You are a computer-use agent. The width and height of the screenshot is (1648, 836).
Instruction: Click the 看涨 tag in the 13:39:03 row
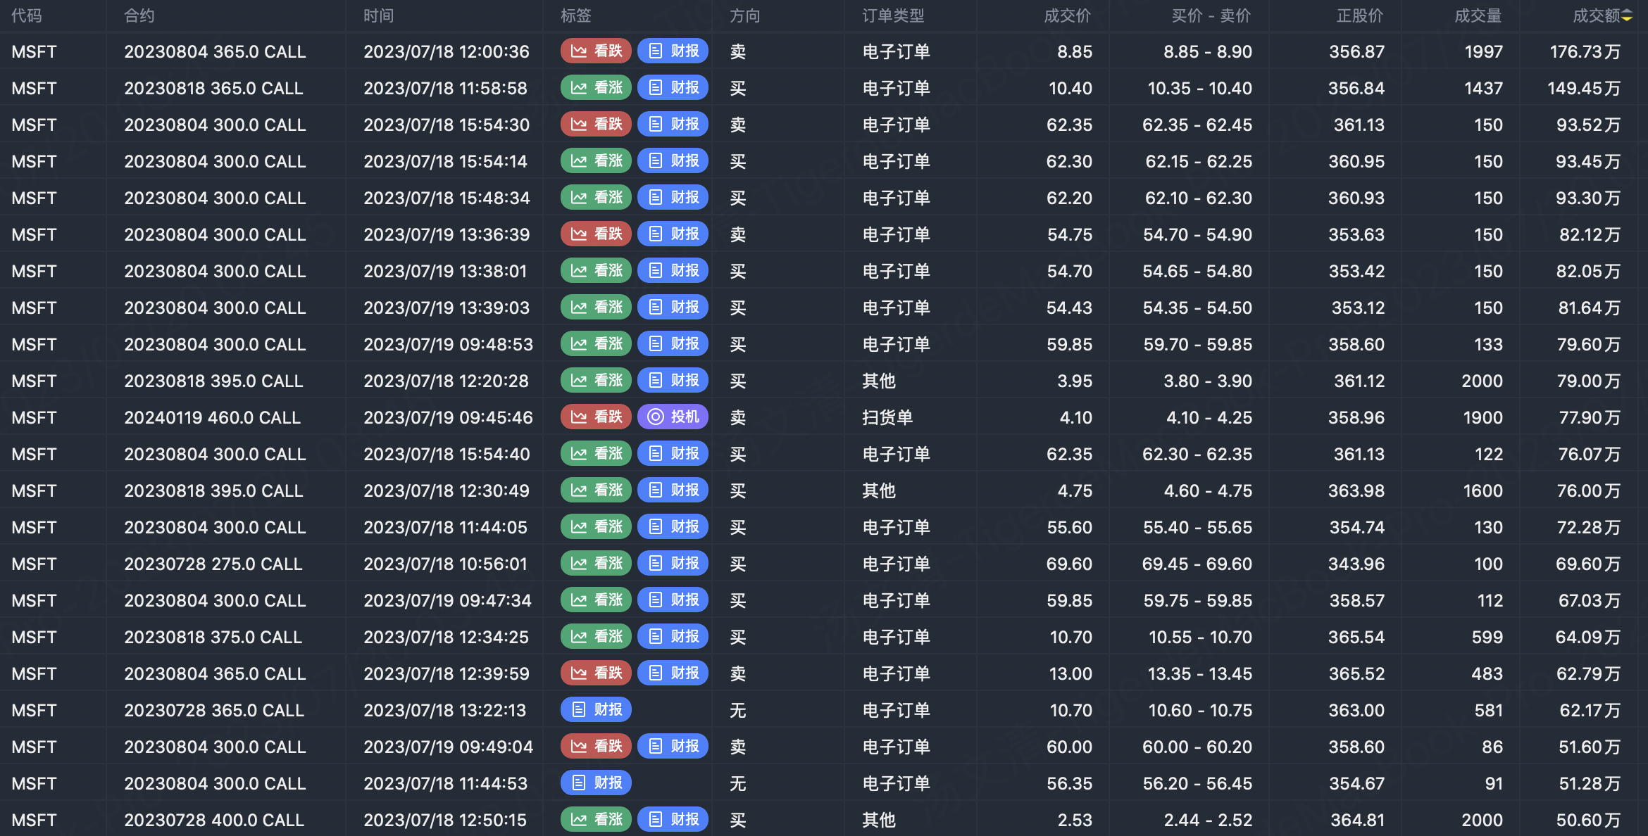click(x=596, y=307)
